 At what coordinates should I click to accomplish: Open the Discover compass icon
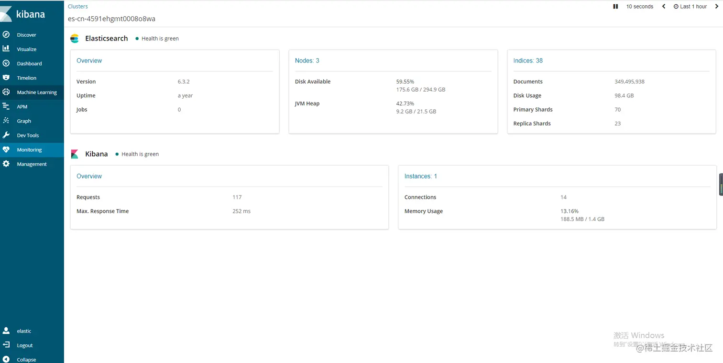[x=6, y=34]
